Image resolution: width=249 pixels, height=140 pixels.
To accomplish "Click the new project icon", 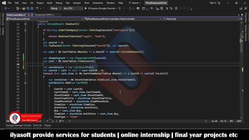I will coord(18,9).
